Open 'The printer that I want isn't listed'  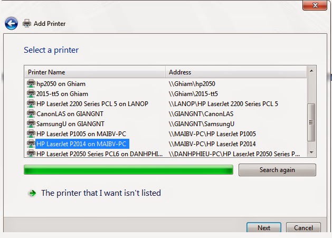(101, 193)
